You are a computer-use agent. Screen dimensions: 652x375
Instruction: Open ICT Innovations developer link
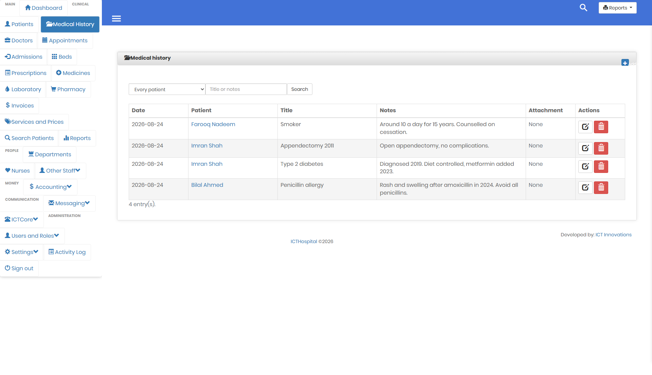(x=613, y=235)
